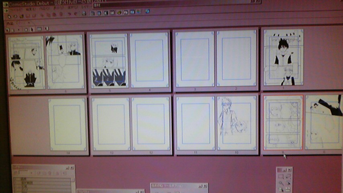This screenshot has height=193, width=343.
Task: Select the blank page 11 thumbnail
Action: pyautogui.click(x=196, y=123)
